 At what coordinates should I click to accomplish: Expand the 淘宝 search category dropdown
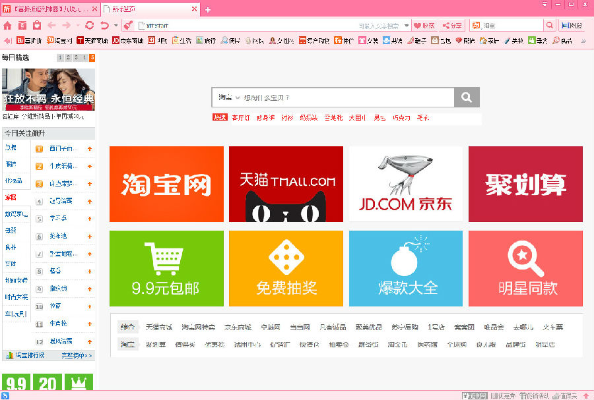[x=228, y=98]
